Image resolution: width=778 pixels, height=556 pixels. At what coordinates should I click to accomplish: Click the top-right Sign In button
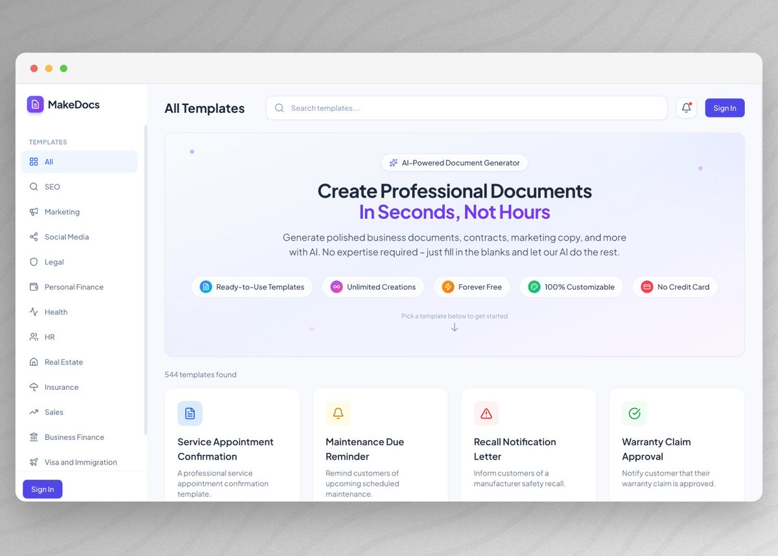724,108
